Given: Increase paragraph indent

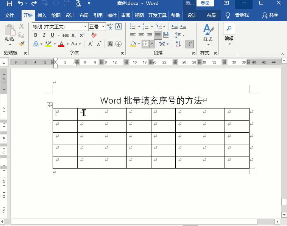Looking at the screenshot, I should pos(183,26).
